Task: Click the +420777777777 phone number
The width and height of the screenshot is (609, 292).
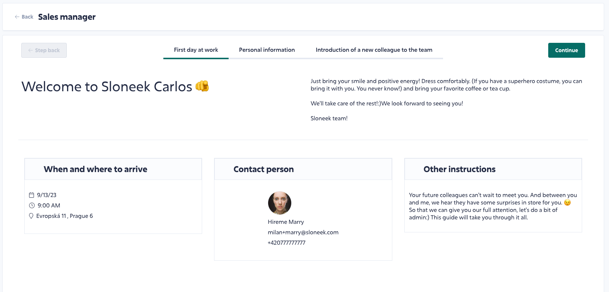Action: coord(286,243)
